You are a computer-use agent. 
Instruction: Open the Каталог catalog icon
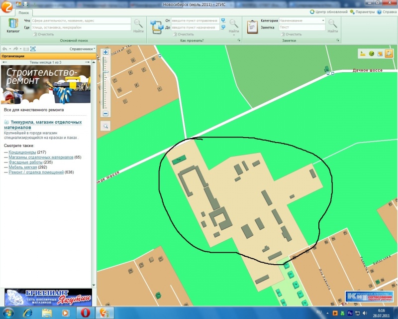[x=13, y=24]
